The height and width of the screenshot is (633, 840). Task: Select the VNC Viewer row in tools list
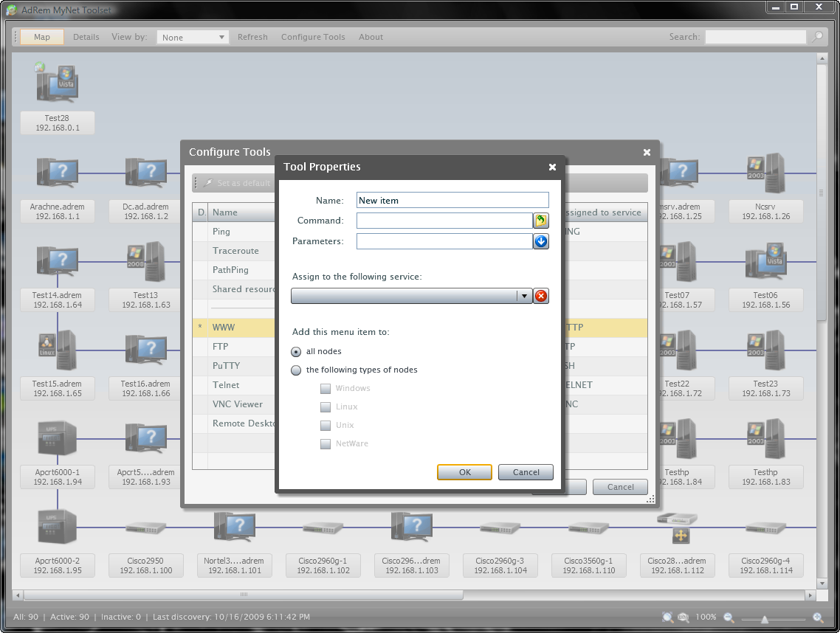pyautogui.click(x=234, y=404)
